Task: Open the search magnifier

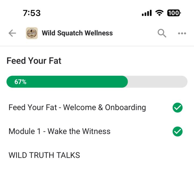Action: click(162, 33)
